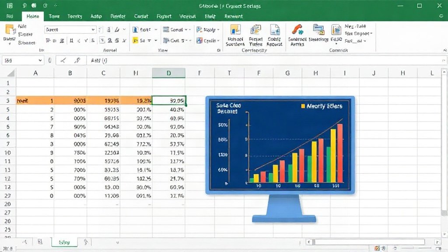Image resolution: width=448 pixels, height=252 pixels.
Task: Select column header C
Action: [x=103, y=73]
